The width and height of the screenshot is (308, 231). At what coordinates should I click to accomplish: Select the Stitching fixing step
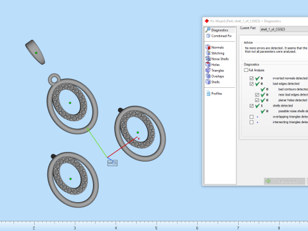(215, 53)
